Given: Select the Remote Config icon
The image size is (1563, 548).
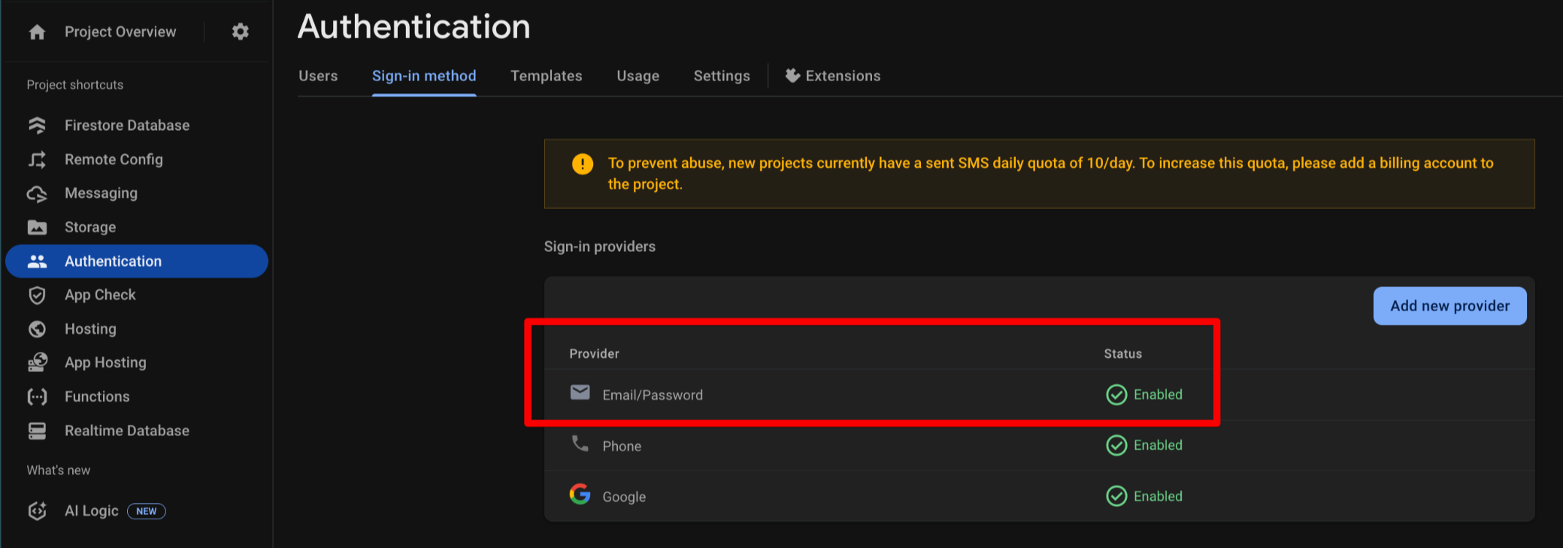Looking at the screenshot, I should point(37,159).
